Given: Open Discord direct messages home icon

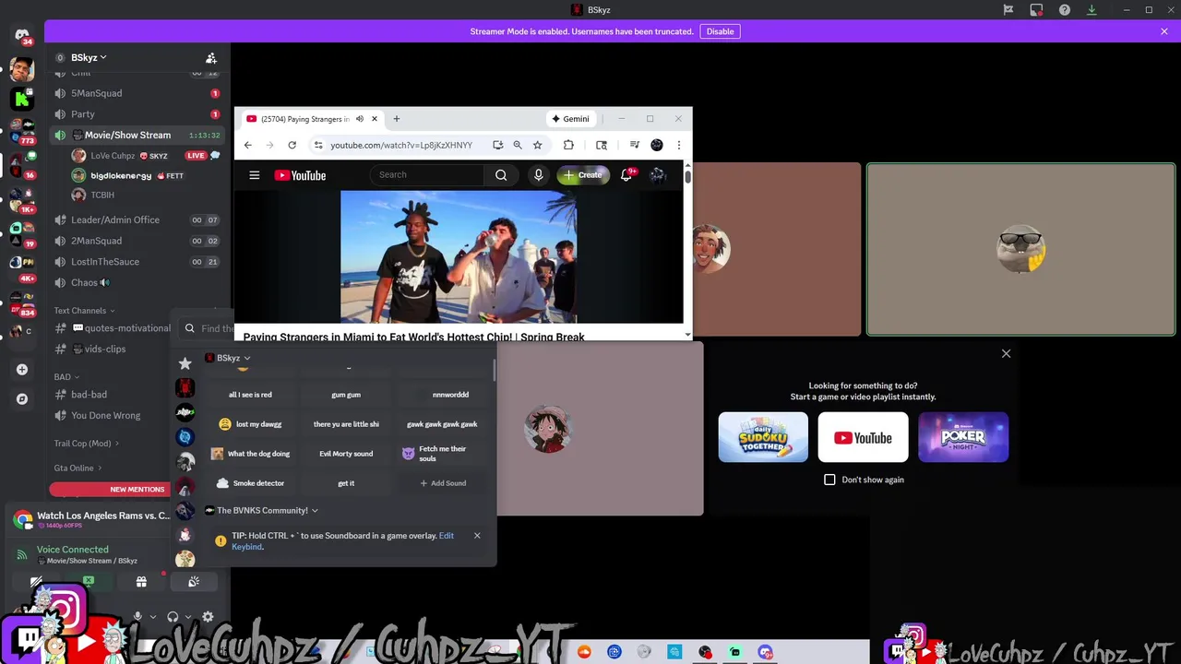Looking at the screenshot, I should tap(22, 35).
